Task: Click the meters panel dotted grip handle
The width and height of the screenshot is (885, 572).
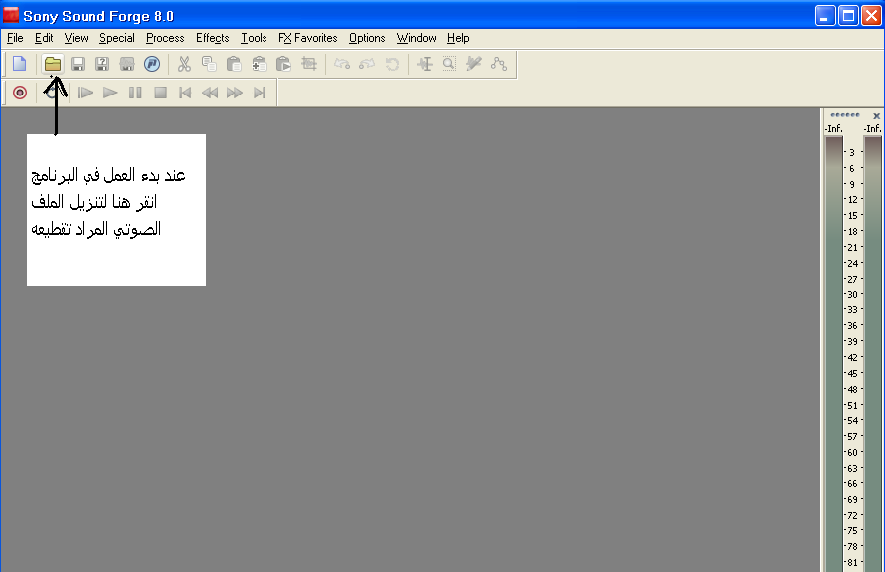Action: click(x=845, y=115)
